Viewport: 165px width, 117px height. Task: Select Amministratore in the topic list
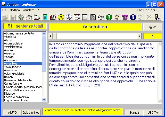[x=13, y=47]
